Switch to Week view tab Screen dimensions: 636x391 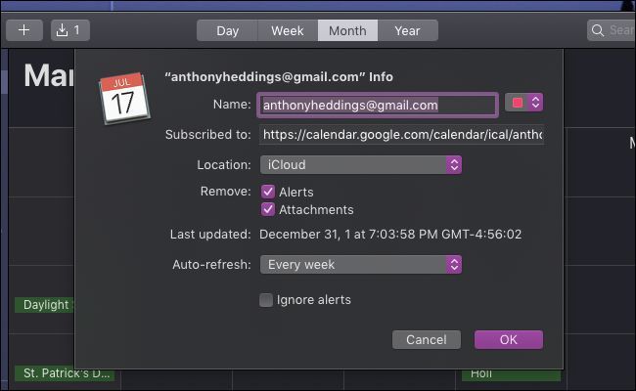point(287,30)
